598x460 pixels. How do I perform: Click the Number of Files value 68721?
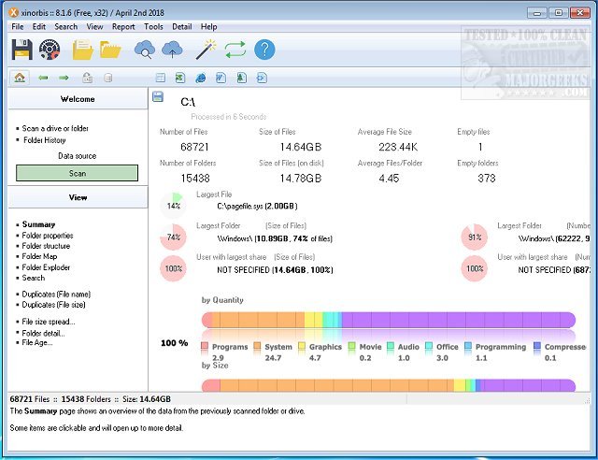click(x=194, y=147)
